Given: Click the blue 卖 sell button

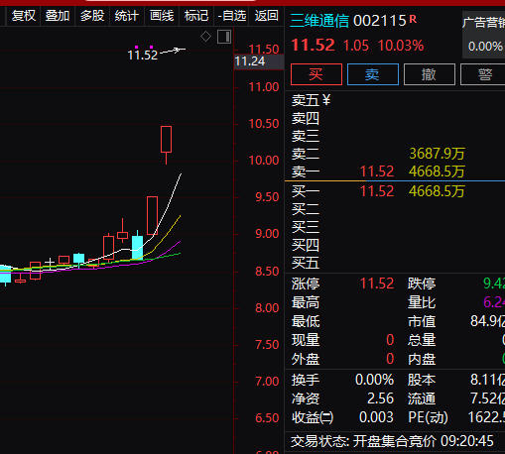Looking at the screenshot, I should coord(373,74).
